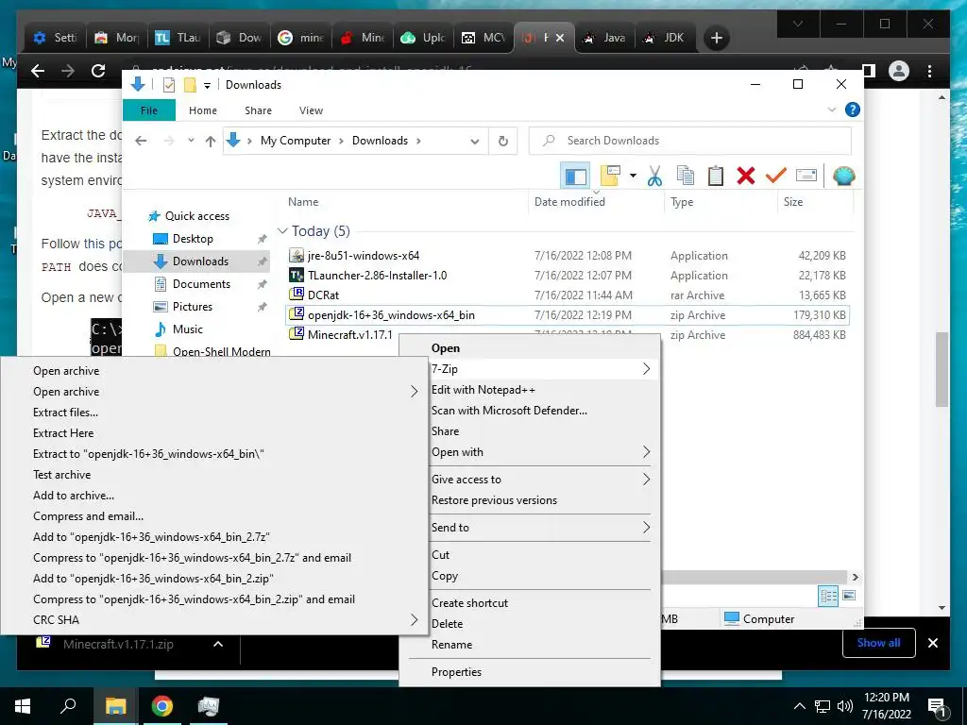This screenshot has width=967, height=725.
Task: Click the Search Downloads field
Action: pyautogui.click(x=690, y=141)
